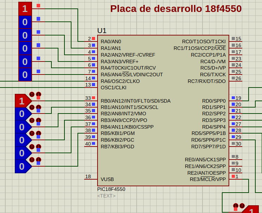This screenshot has width=262, height=213.
Task: Toggle the arrow-shaped logic input on RB1
Action: click(x=23, y=114)
